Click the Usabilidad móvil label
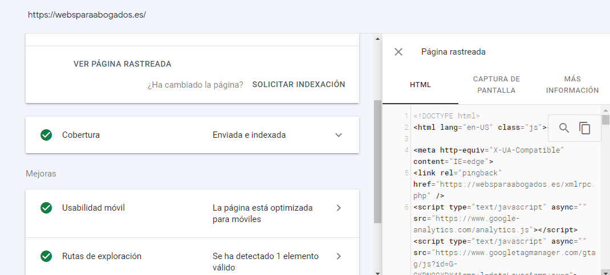 click(93, 208)
